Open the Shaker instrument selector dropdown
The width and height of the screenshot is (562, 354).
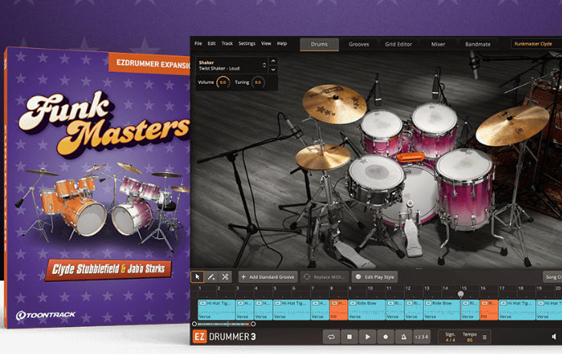231,65
